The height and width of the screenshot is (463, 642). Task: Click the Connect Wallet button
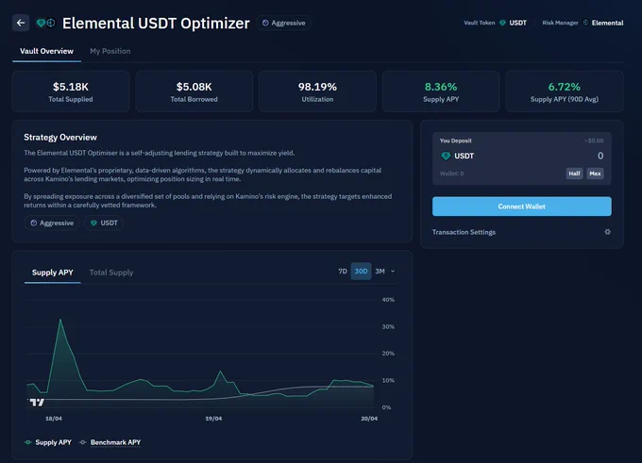tap(521, 207)
